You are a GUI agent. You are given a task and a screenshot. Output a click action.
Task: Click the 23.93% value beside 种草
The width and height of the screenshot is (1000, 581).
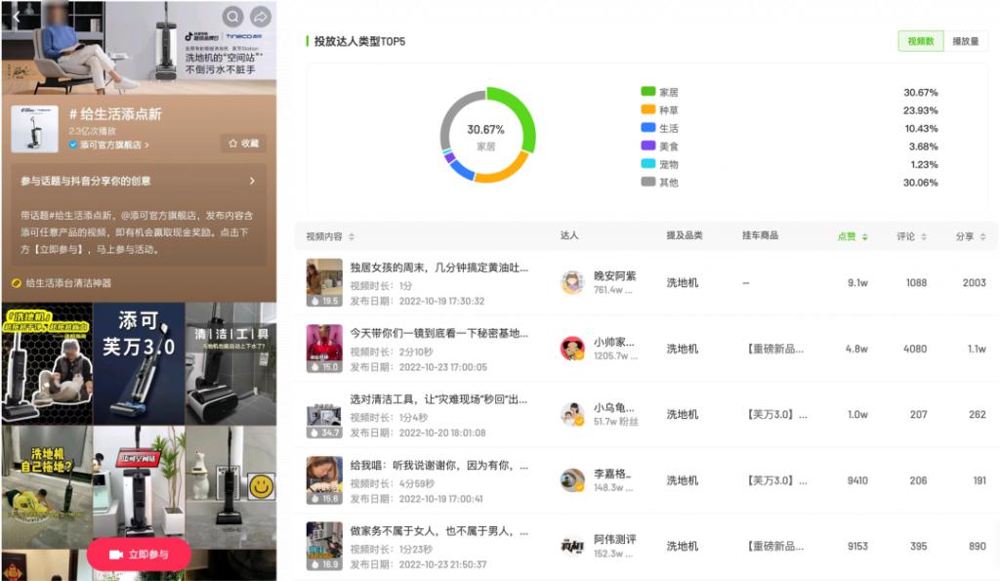click(x=920, y=110)
